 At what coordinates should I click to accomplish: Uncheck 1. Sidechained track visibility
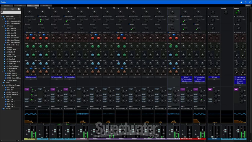[3, 16]
